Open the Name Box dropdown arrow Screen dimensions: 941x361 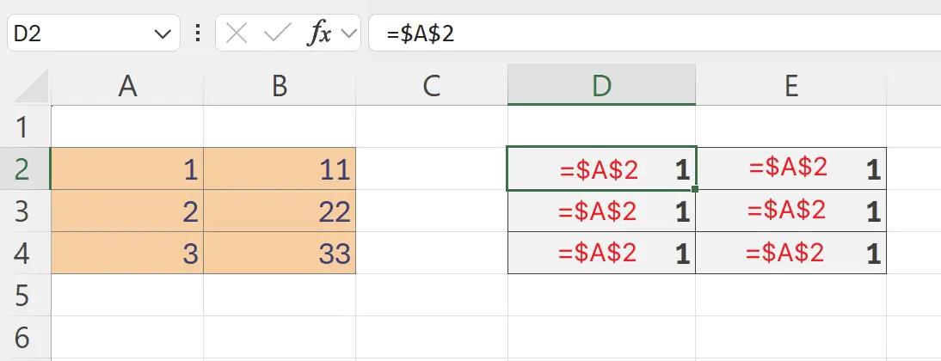pos(161,34)
